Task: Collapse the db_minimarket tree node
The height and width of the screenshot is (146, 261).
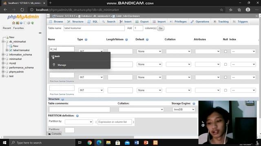Action: coord(3,41)
